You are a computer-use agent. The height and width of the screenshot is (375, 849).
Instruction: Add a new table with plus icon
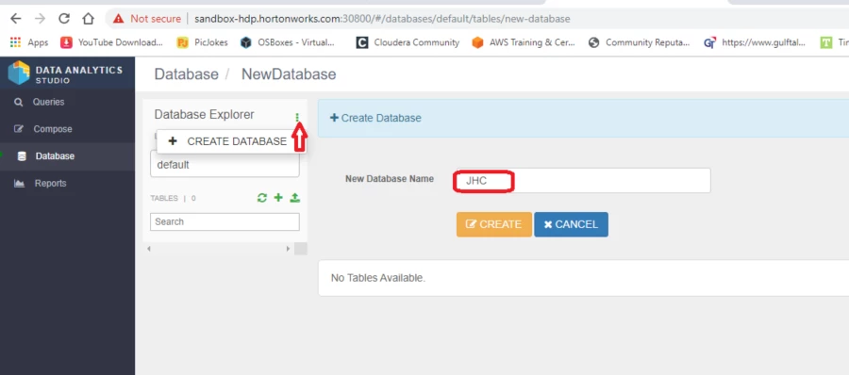[x=278, y=198]
